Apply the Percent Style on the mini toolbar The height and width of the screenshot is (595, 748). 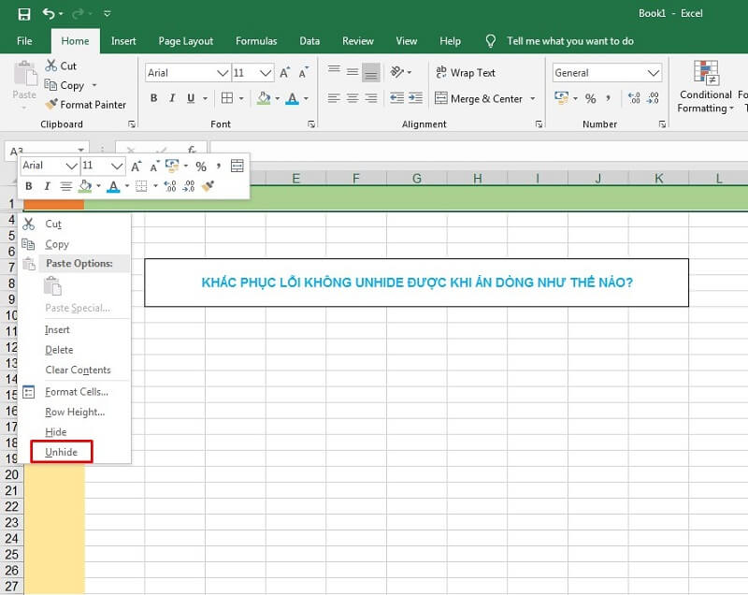point(202,166)
